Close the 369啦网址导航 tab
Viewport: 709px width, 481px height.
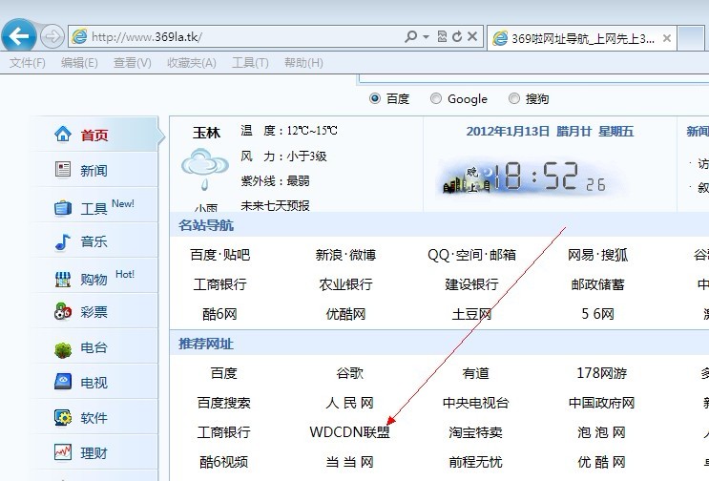(666, 38)
